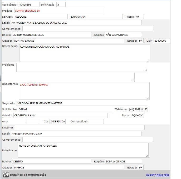
Task: Click the Importante text area with LIMITE 500KM
Action: click(84, 91)
